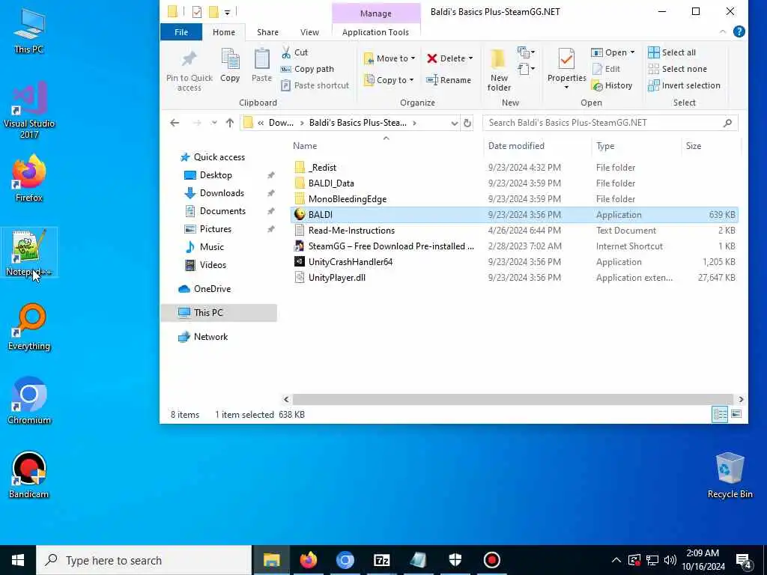Select the Read-Me-Instructions text document

point(514,231)
